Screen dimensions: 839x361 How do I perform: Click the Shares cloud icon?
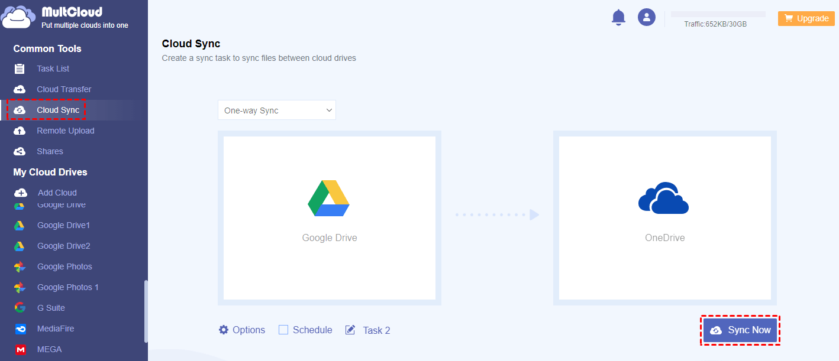pos(20,151)
